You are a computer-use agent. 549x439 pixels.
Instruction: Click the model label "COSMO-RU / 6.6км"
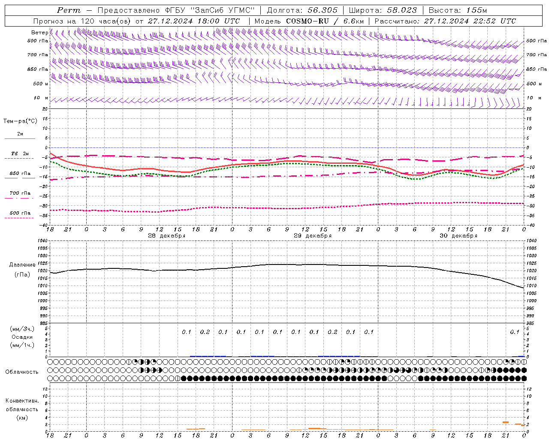click(x=325, y=21)
